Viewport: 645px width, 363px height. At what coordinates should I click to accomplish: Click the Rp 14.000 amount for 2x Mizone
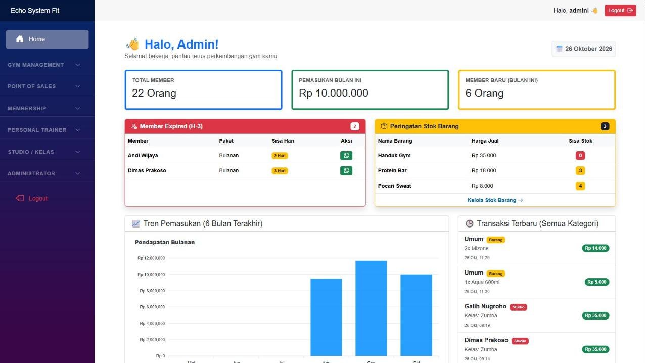click(596, 248)
